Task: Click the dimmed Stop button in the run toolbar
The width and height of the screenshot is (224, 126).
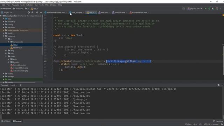Action: (220, 8)
